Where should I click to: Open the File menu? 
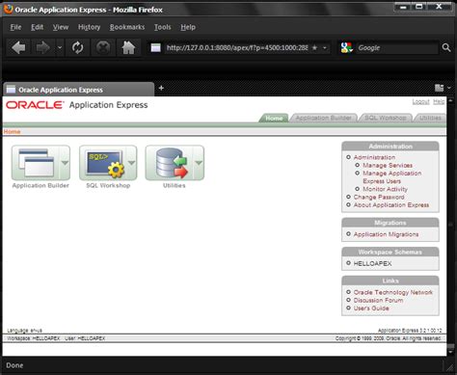[15, 27]
